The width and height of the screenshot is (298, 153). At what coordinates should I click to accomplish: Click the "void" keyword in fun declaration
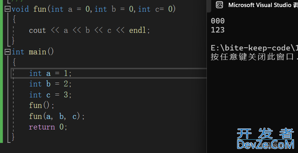pyautogui.click(x=20, y=9)
